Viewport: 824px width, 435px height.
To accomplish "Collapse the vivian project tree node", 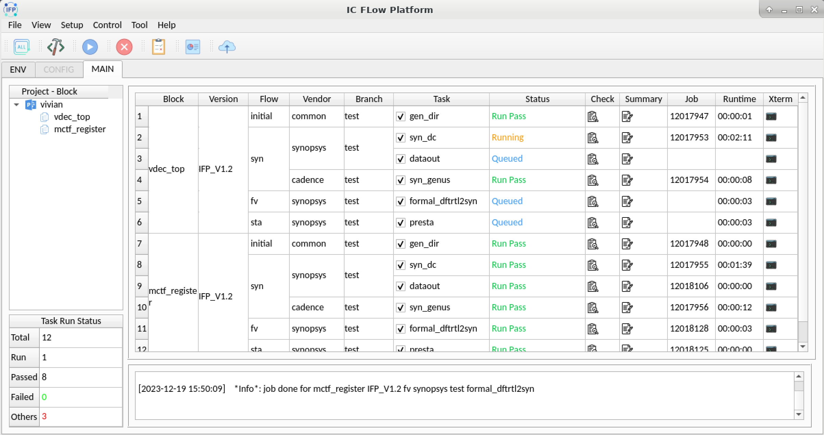I will pos(16,104).
